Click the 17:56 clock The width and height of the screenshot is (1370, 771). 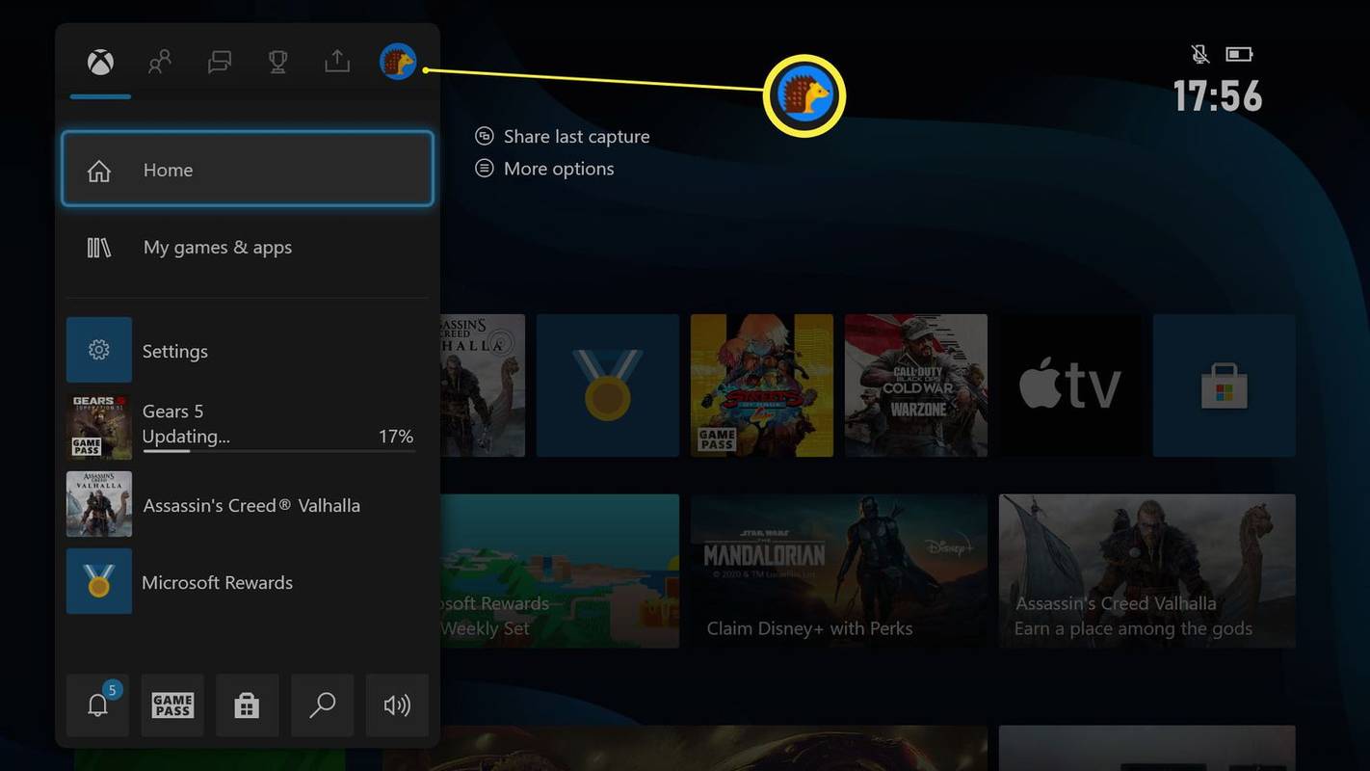(x=1218, y=96)
